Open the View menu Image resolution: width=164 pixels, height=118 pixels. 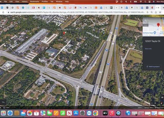coord(17,2)
